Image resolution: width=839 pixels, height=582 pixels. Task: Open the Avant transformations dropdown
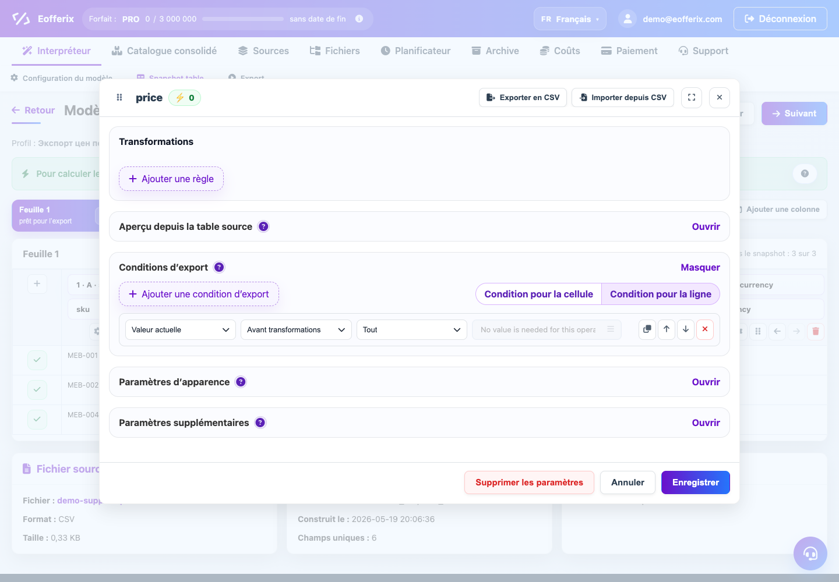coord(296,329)
